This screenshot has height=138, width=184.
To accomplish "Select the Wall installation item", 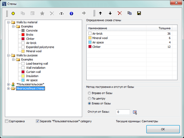I will (36, 68).
